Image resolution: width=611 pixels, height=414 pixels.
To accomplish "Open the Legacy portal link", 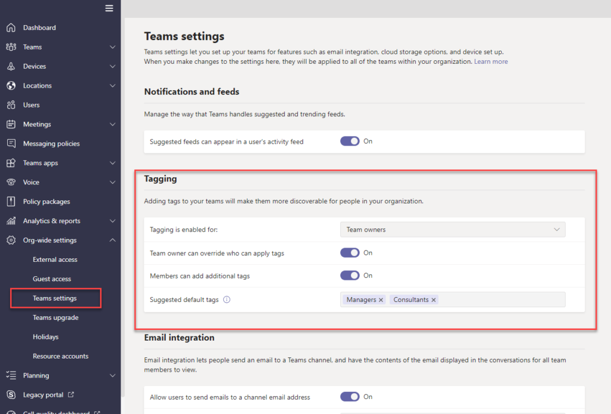I will [x=43, y=395].
